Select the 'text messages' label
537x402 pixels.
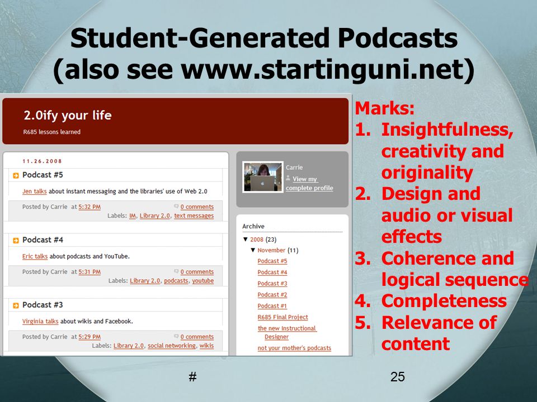pyautogui.click(x=194, y=216)
